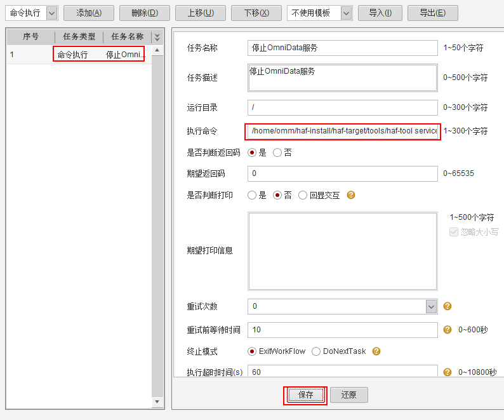Click 任务类型 column header
Image resolution: width=504 pixels, height=420 pixels.
click(x=79, y=37)
